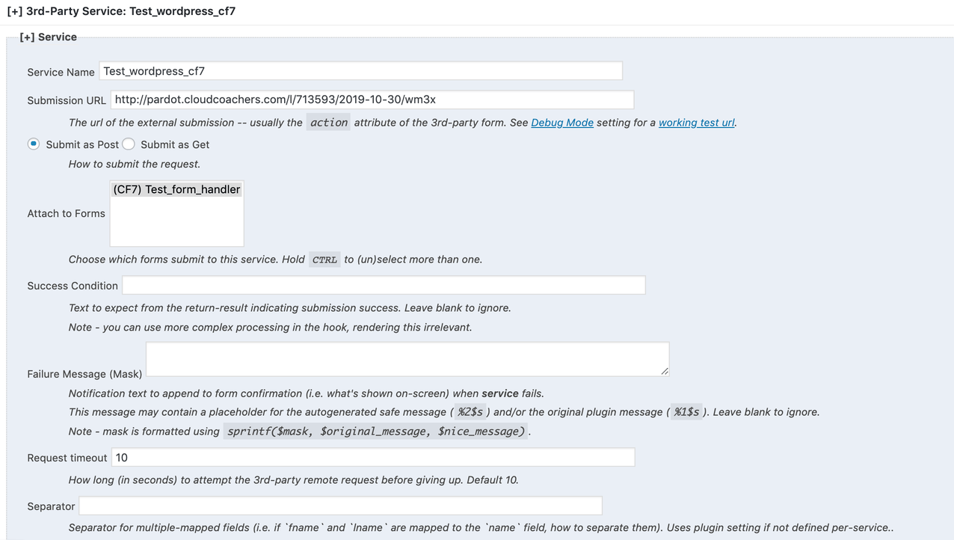Click the %1$s placeholder code
The height and width of the screenshot is (540, 954).
[686, 412]
